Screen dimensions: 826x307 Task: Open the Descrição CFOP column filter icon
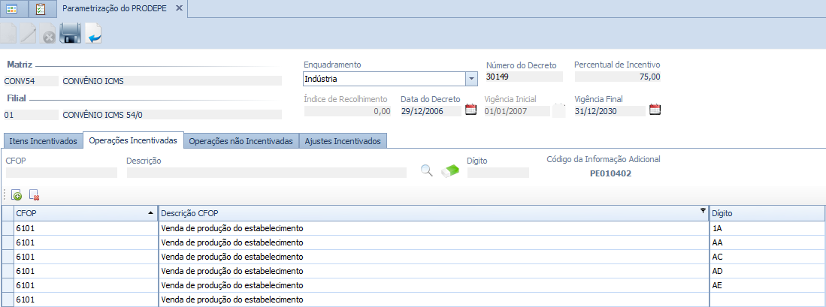point(703,210)
